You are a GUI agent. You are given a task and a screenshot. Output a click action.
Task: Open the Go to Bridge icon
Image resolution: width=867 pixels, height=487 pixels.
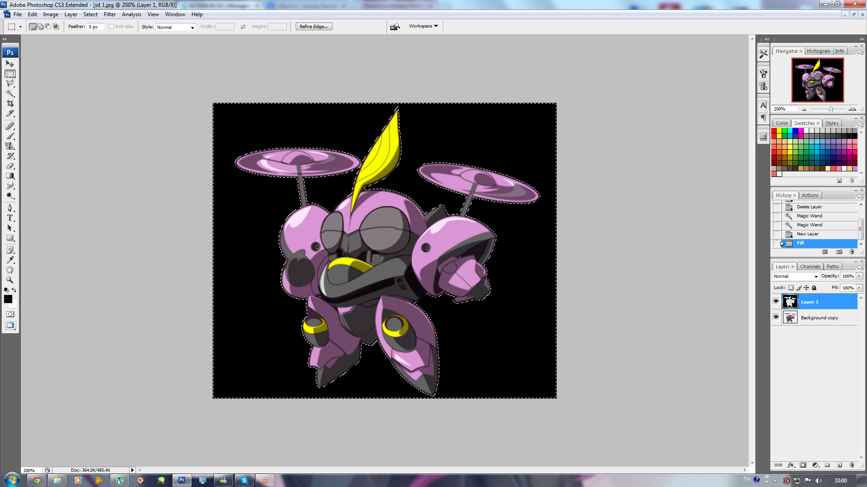coord(395,27)
